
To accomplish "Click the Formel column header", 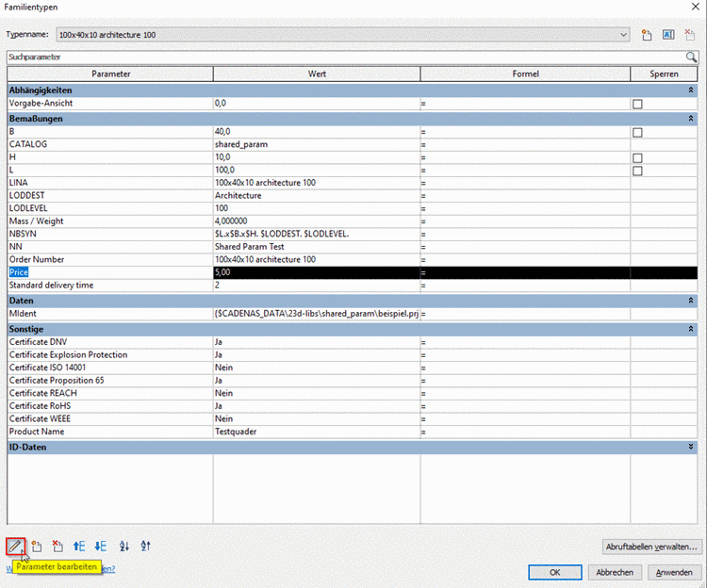I will pyautogui.click(x=525, y=73).
